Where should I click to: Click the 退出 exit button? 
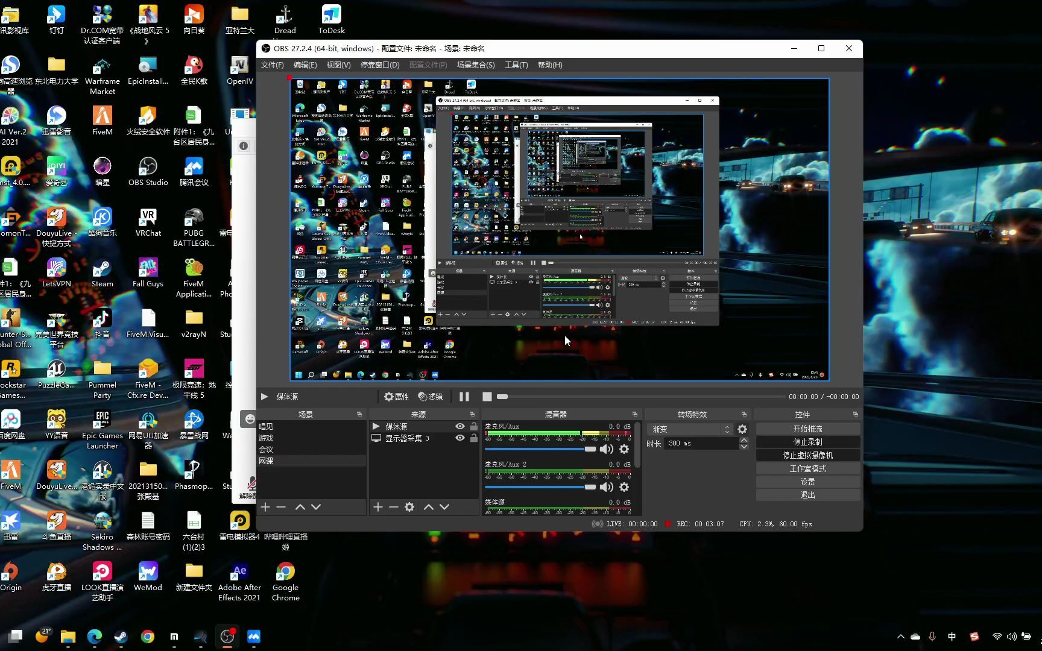[x=808, y=495]
